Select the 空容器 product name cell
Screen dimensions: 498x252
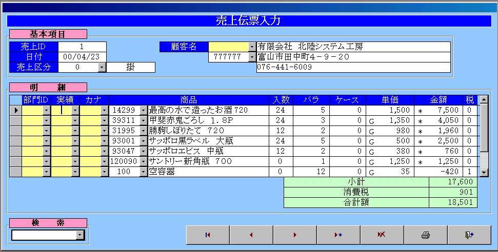click(x=208, y=172)
